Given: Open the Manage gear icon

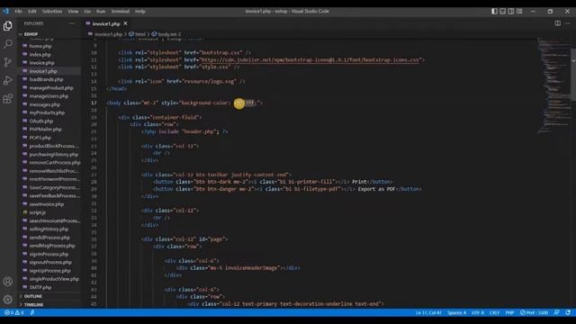Looking at the screenshot, I should point(8,300).
